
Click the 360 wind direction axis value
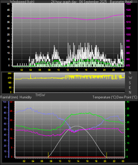pos(9,73)
